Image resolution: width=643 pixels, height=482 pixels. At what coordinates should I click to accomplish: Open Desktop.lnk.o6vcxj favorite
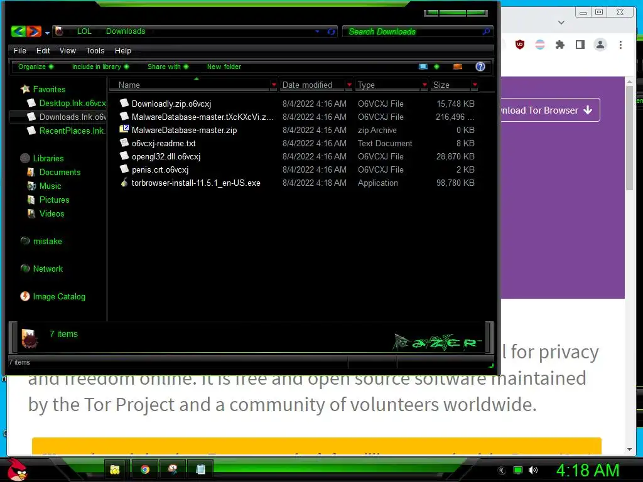[x=73, y=104]
